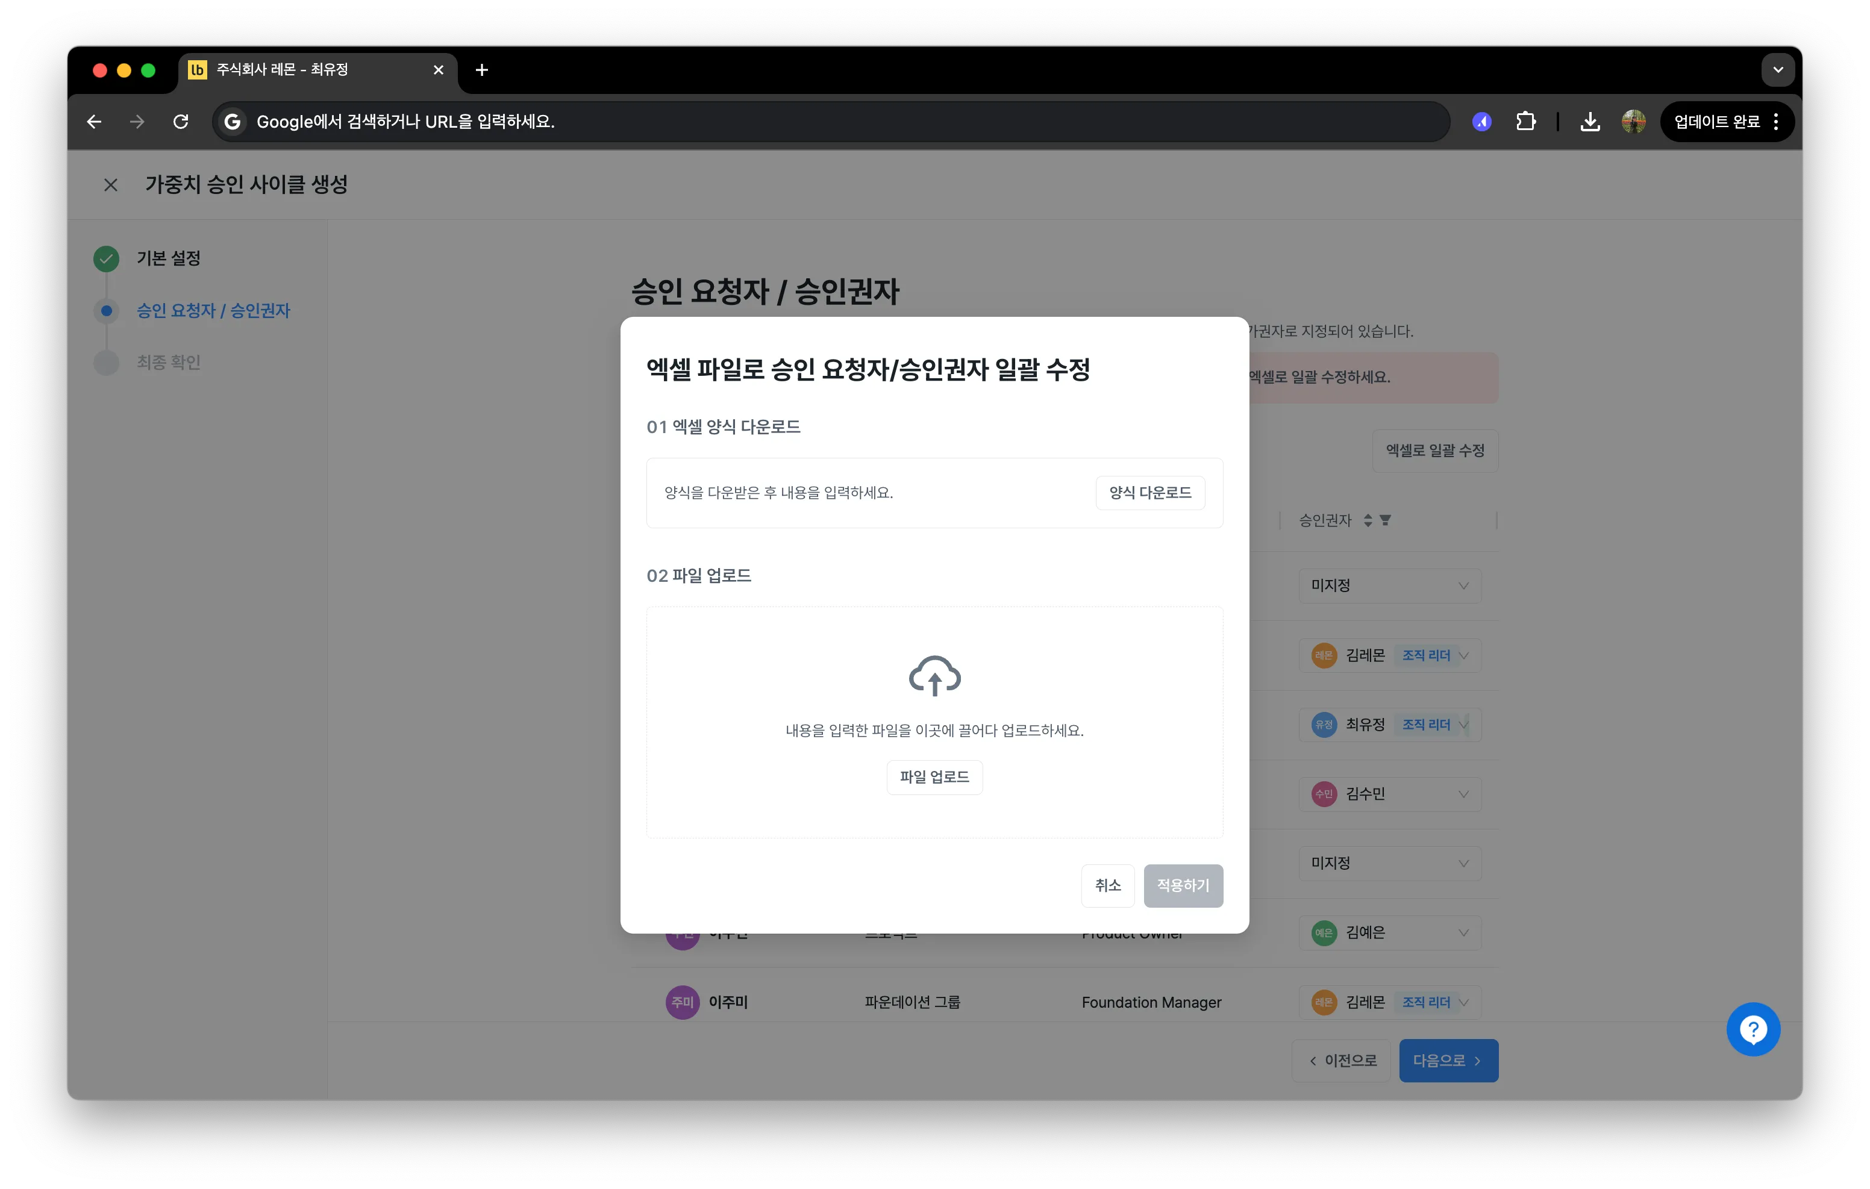Go to the 기본 설정 step
The image size is (1870, 1189).
click(169, 258)
